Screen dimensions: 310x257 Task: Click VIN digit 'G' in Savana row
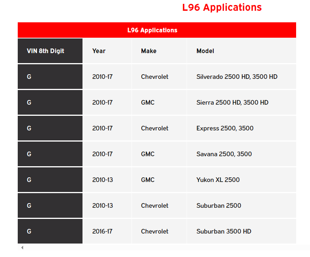[50, 154]
